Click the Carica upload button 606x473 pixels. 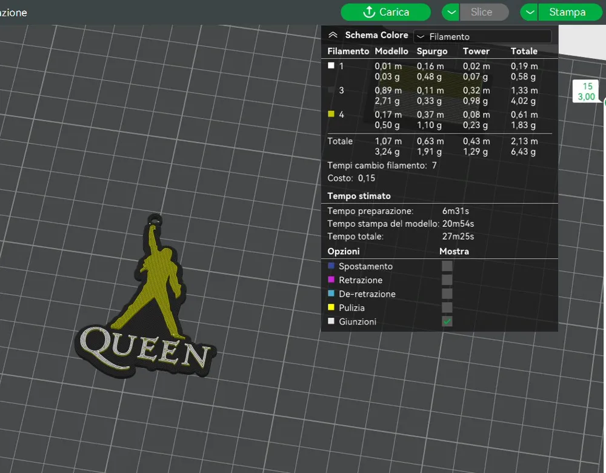click(385, 12)
